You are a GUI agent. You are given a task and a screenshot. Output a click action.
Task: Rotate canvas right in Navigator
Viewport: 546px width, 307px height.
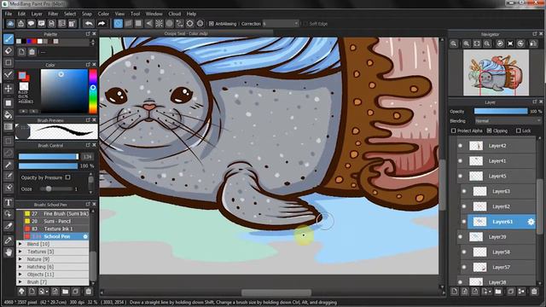click(x=520, y=43)
